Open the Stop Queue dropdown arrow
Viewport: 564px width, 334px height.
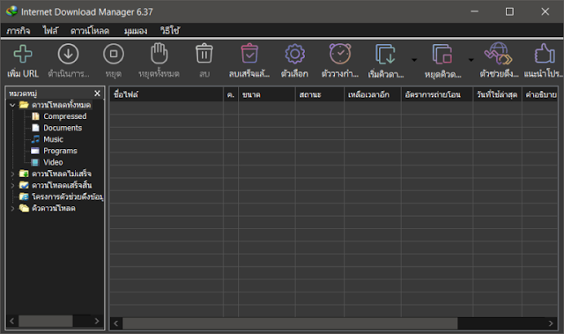coord(471,60)
